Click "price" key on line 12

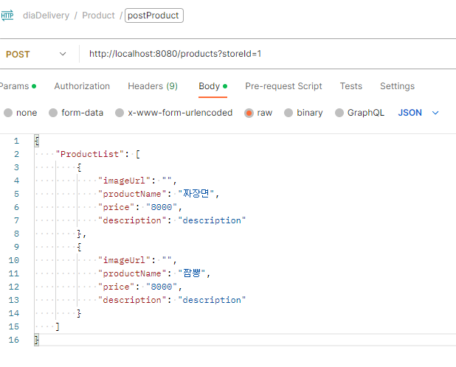(116, 287)
